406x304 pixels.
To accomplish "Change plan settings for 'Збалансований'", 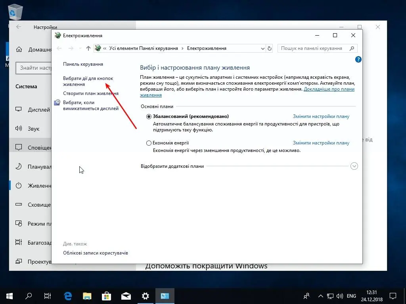I will tap(321, 116).
